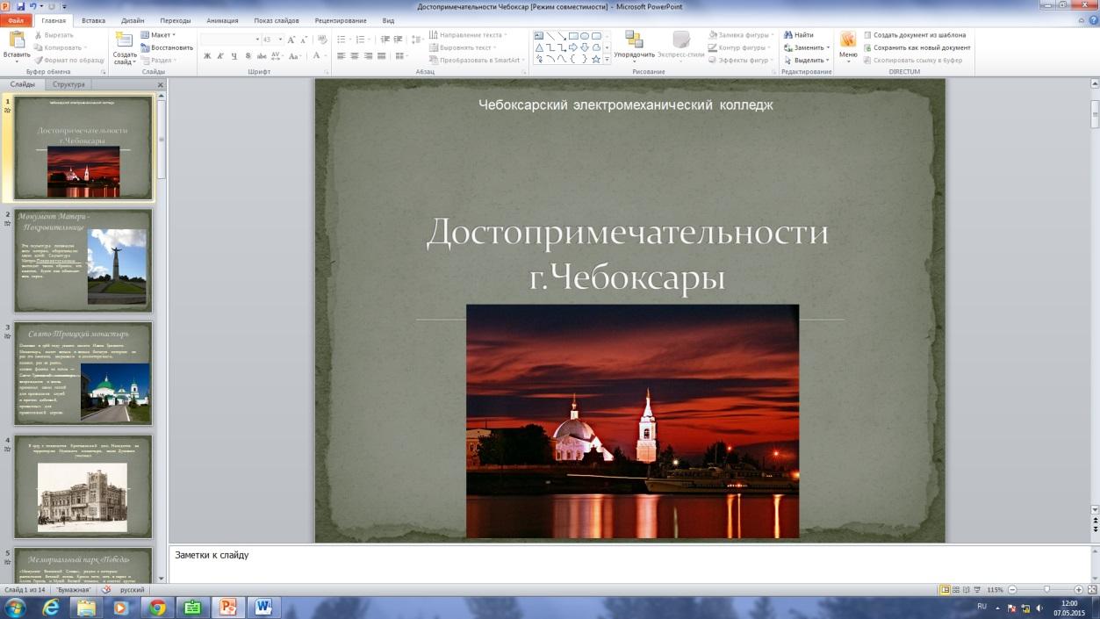Toggle Bold (Ж) formatting

[207, 56]
